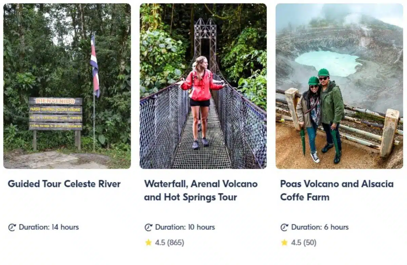Click the clock icon beside Duration: 6 hours

284,227
